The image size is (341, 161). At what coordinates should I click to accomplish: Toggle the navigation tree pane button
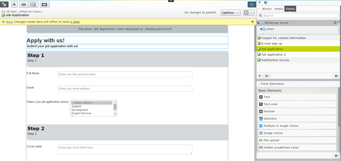click(x=5, y=4)
